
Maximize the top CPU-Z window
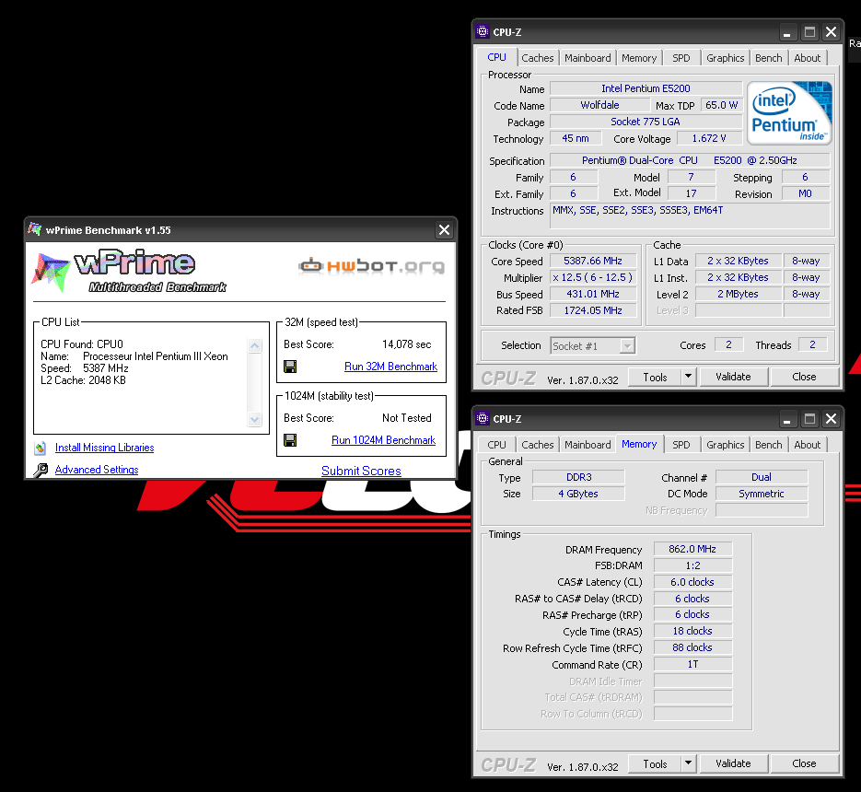coord(809,32)
